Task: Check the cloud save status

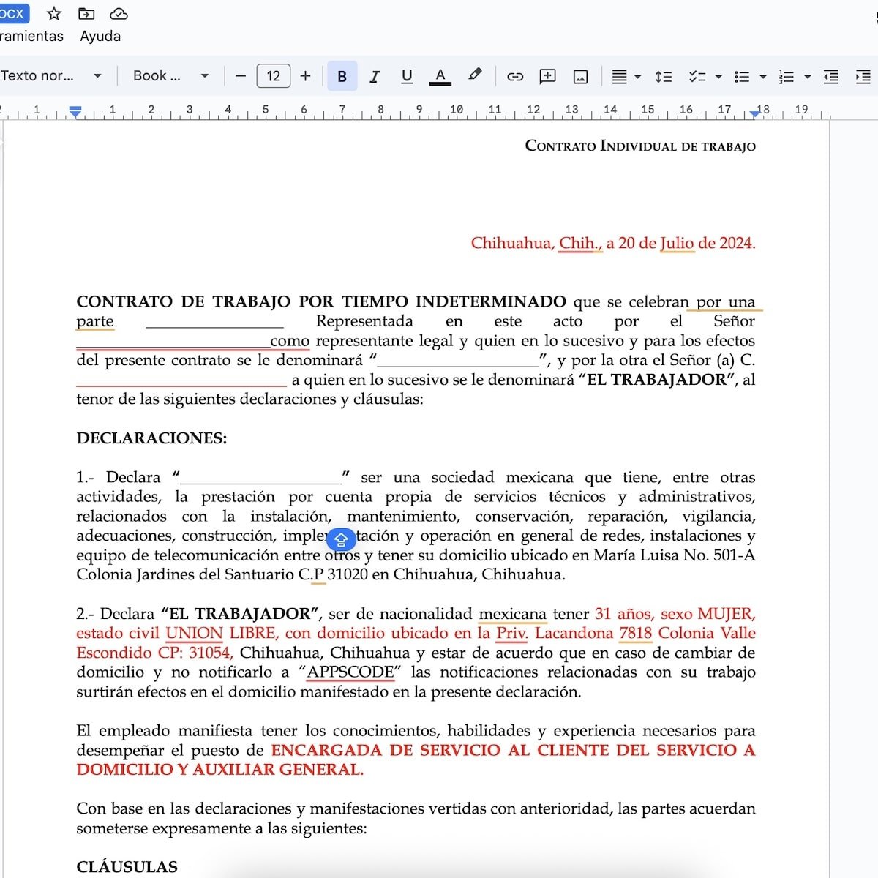Action: click(x=119, y=13)
